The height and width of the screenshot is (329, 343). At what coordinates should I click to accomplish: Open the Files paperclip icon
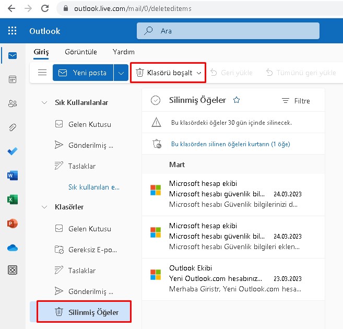coord(13,127)
